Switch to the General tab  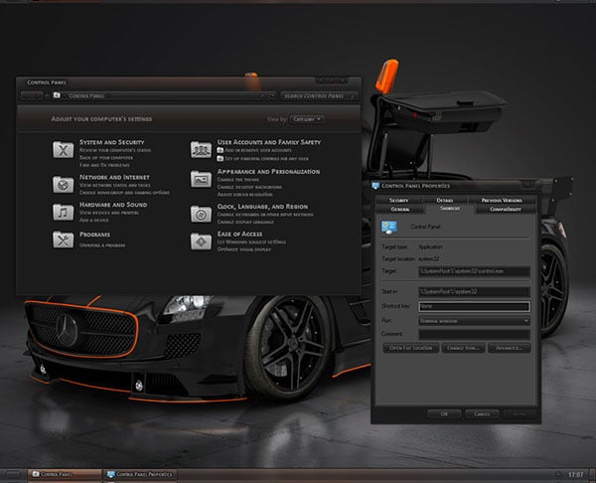point(400,209)
